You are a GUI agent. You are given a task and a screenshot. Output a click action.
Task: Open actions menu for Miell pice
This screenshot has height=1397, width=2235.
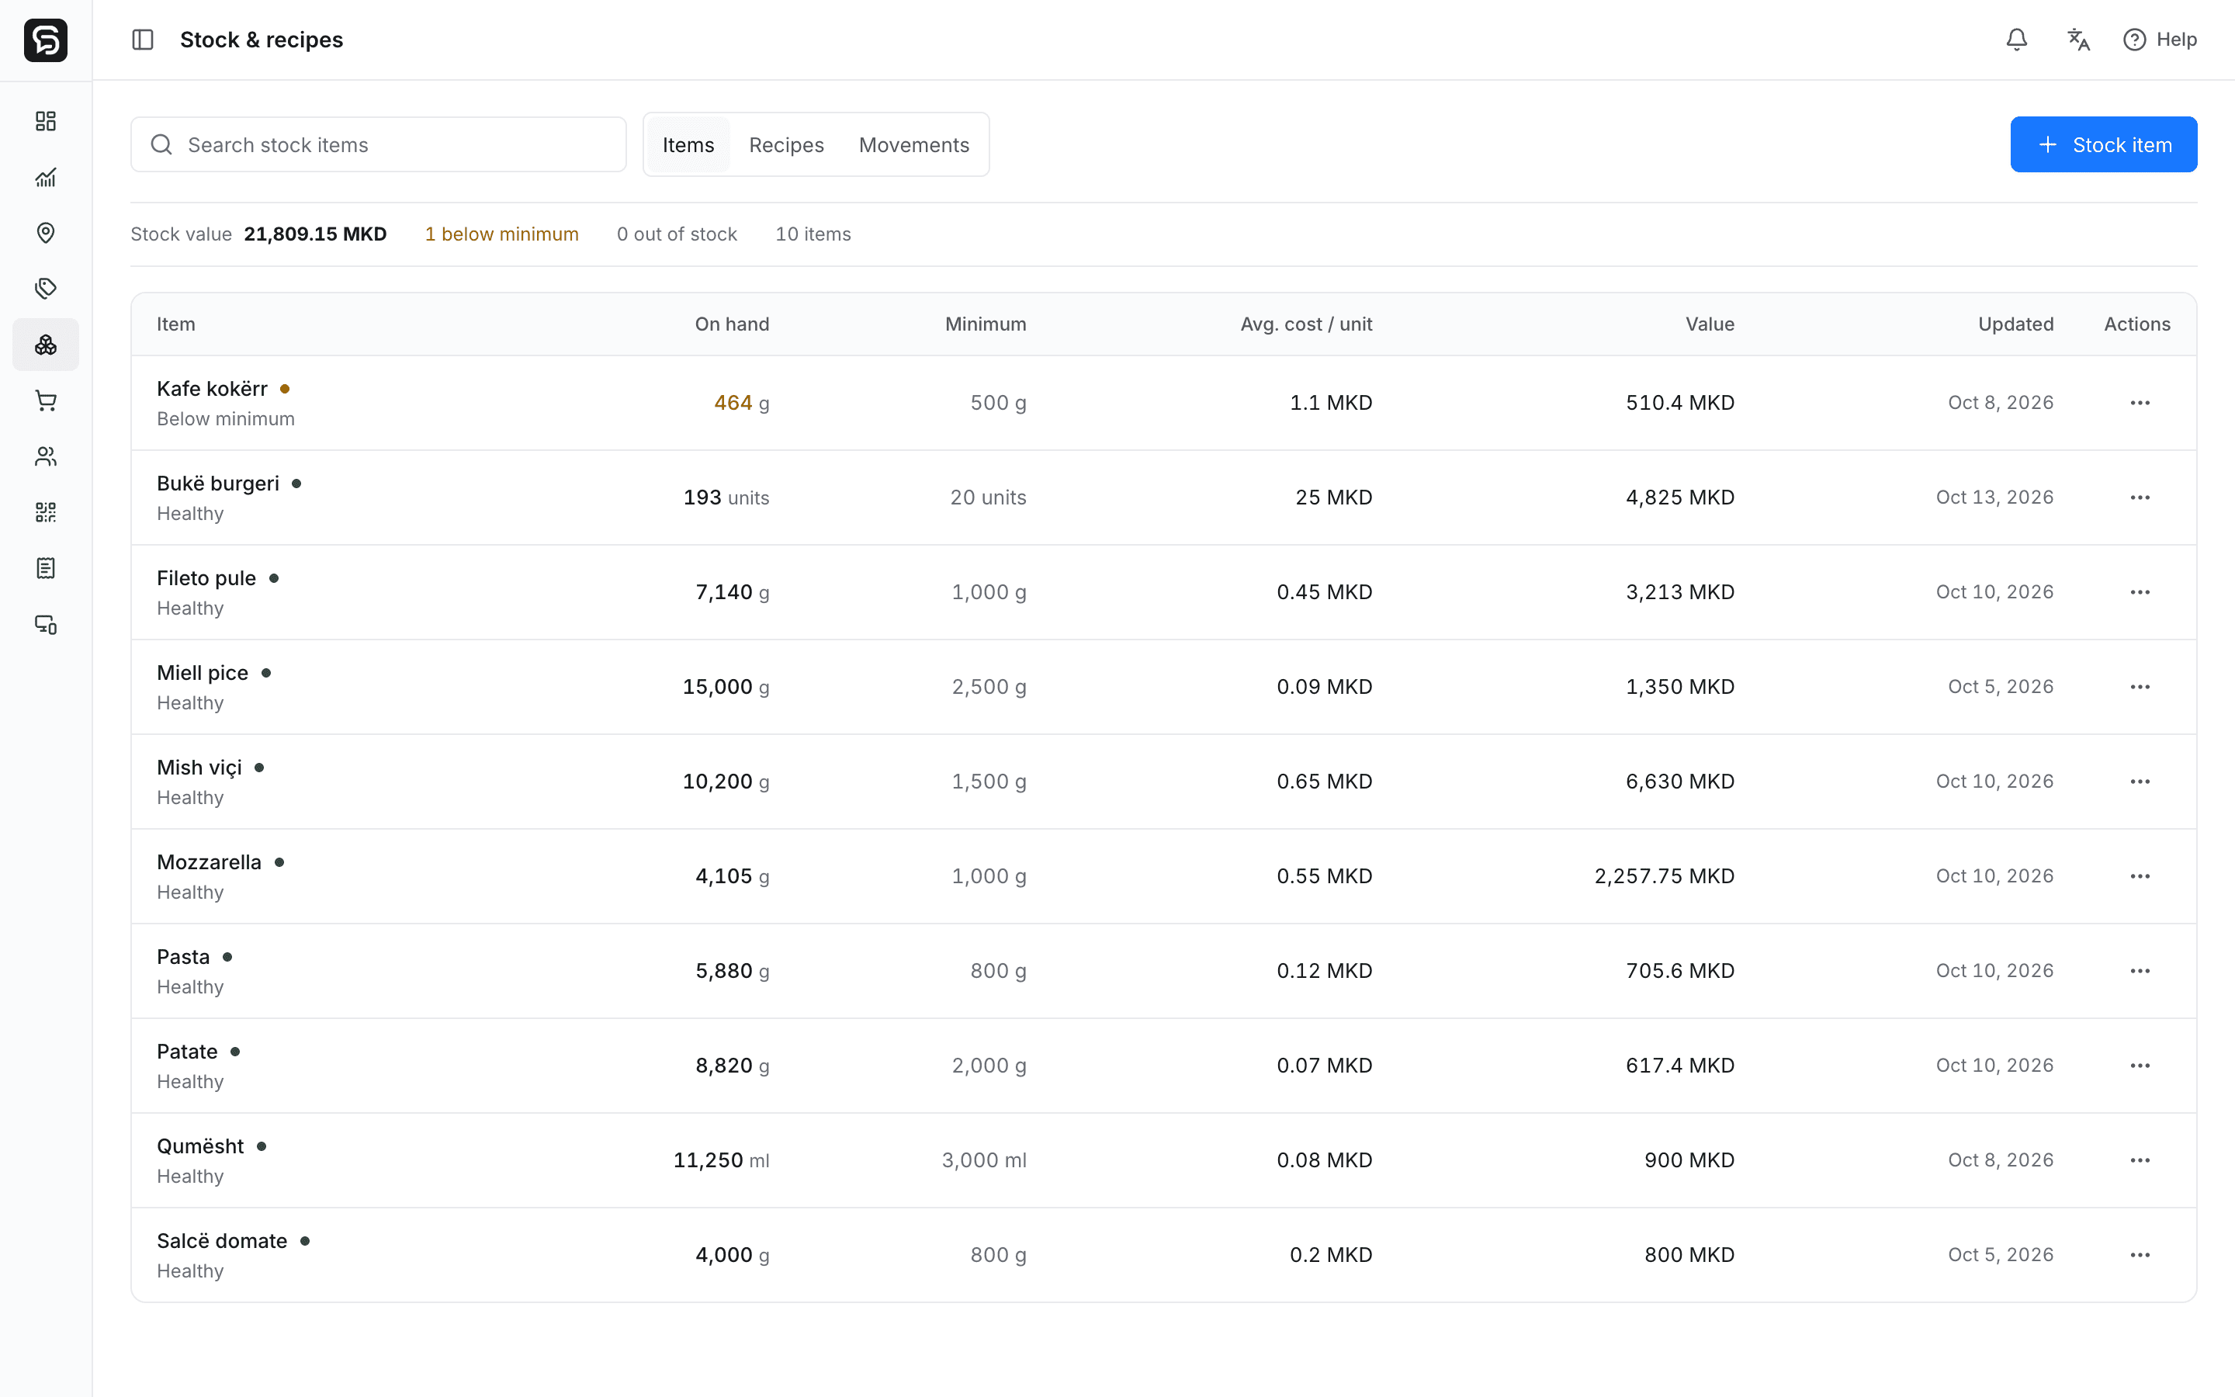click(2140, 687)
